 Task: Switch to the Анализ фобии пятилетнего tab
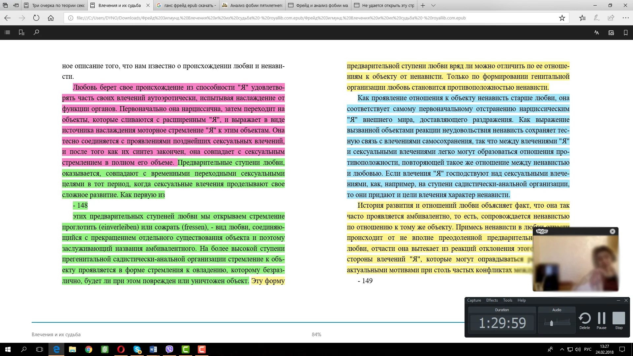click(x=252, y=5)
